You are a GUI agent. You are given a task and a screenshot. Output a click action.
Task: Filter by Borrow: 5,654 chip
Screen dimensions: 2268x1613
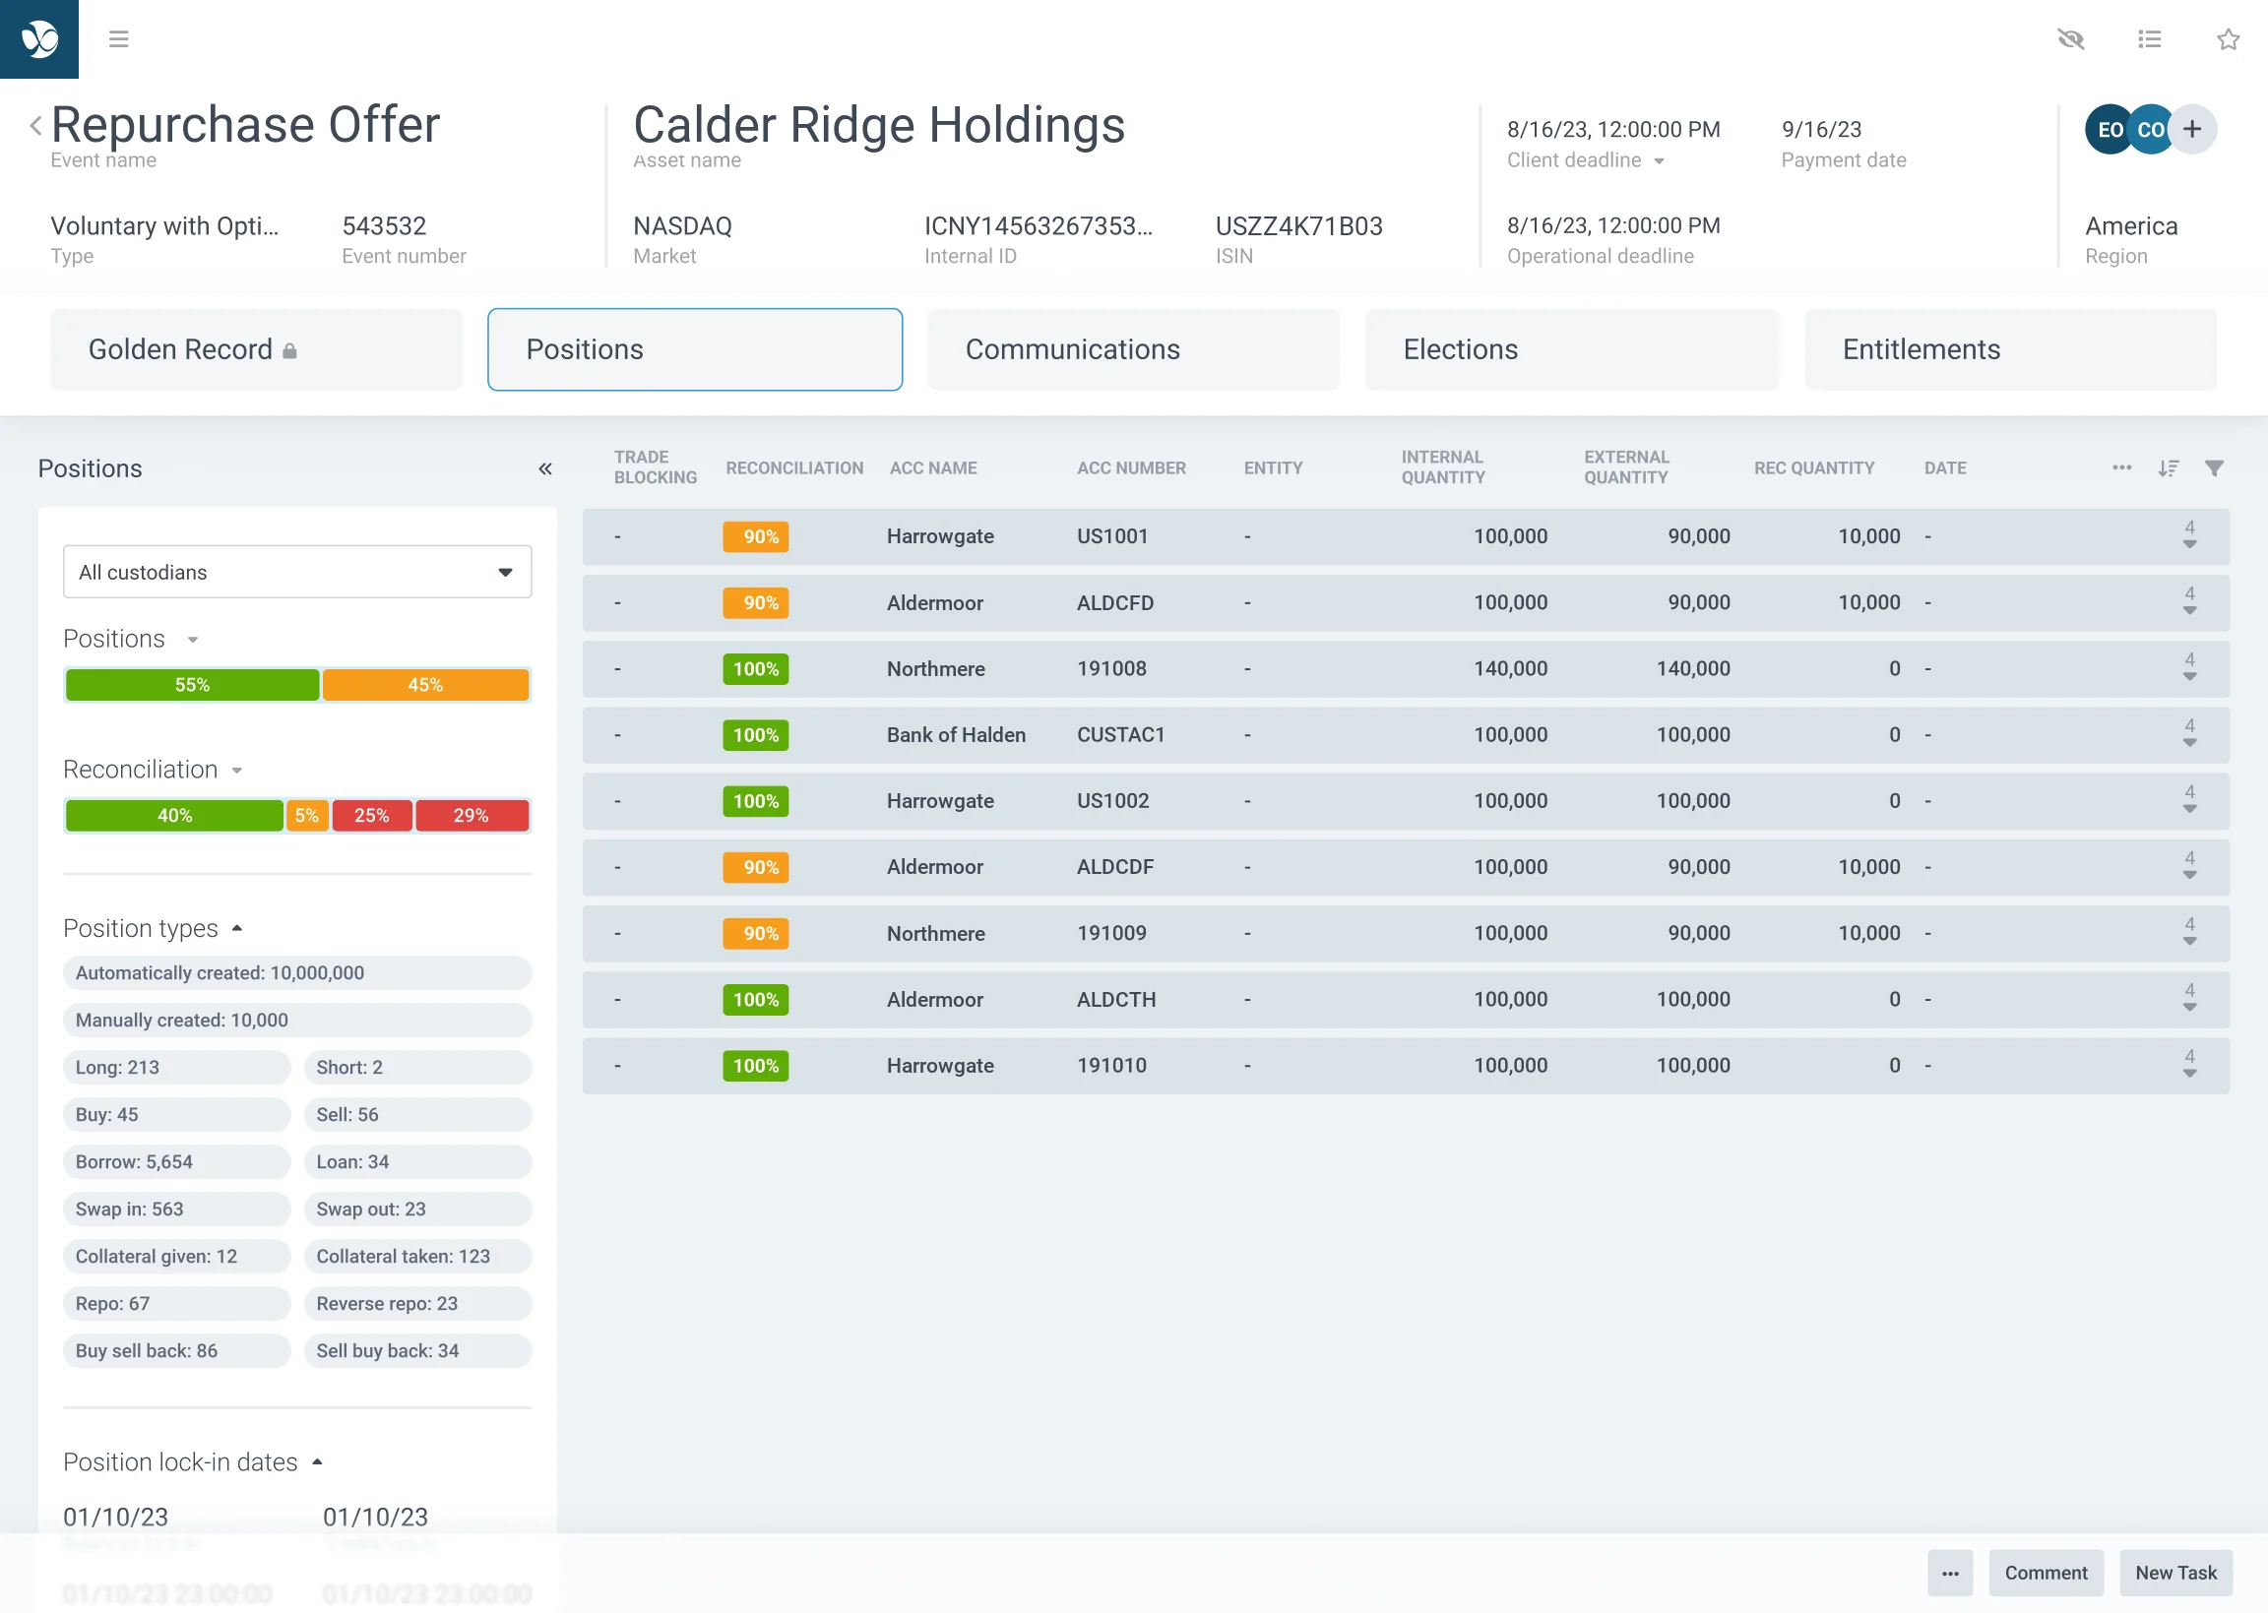[x=177, y=1162]
